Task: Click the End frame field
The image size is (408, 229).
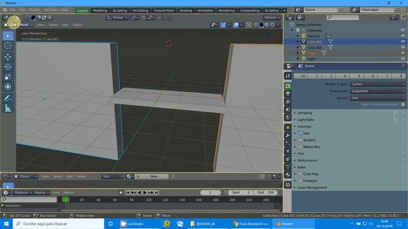Action: coord(265,193)
